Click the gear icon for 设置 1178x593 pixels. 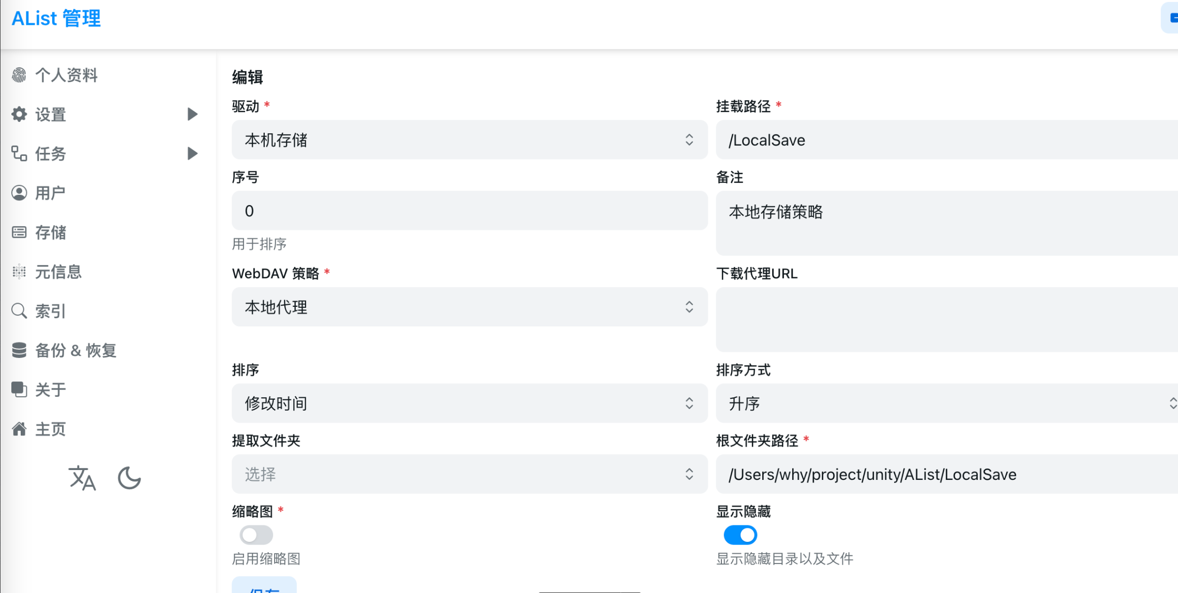pyautogui.click(x=19, y=114)
